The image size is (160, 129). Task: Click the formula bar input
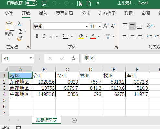pos(120,58)
